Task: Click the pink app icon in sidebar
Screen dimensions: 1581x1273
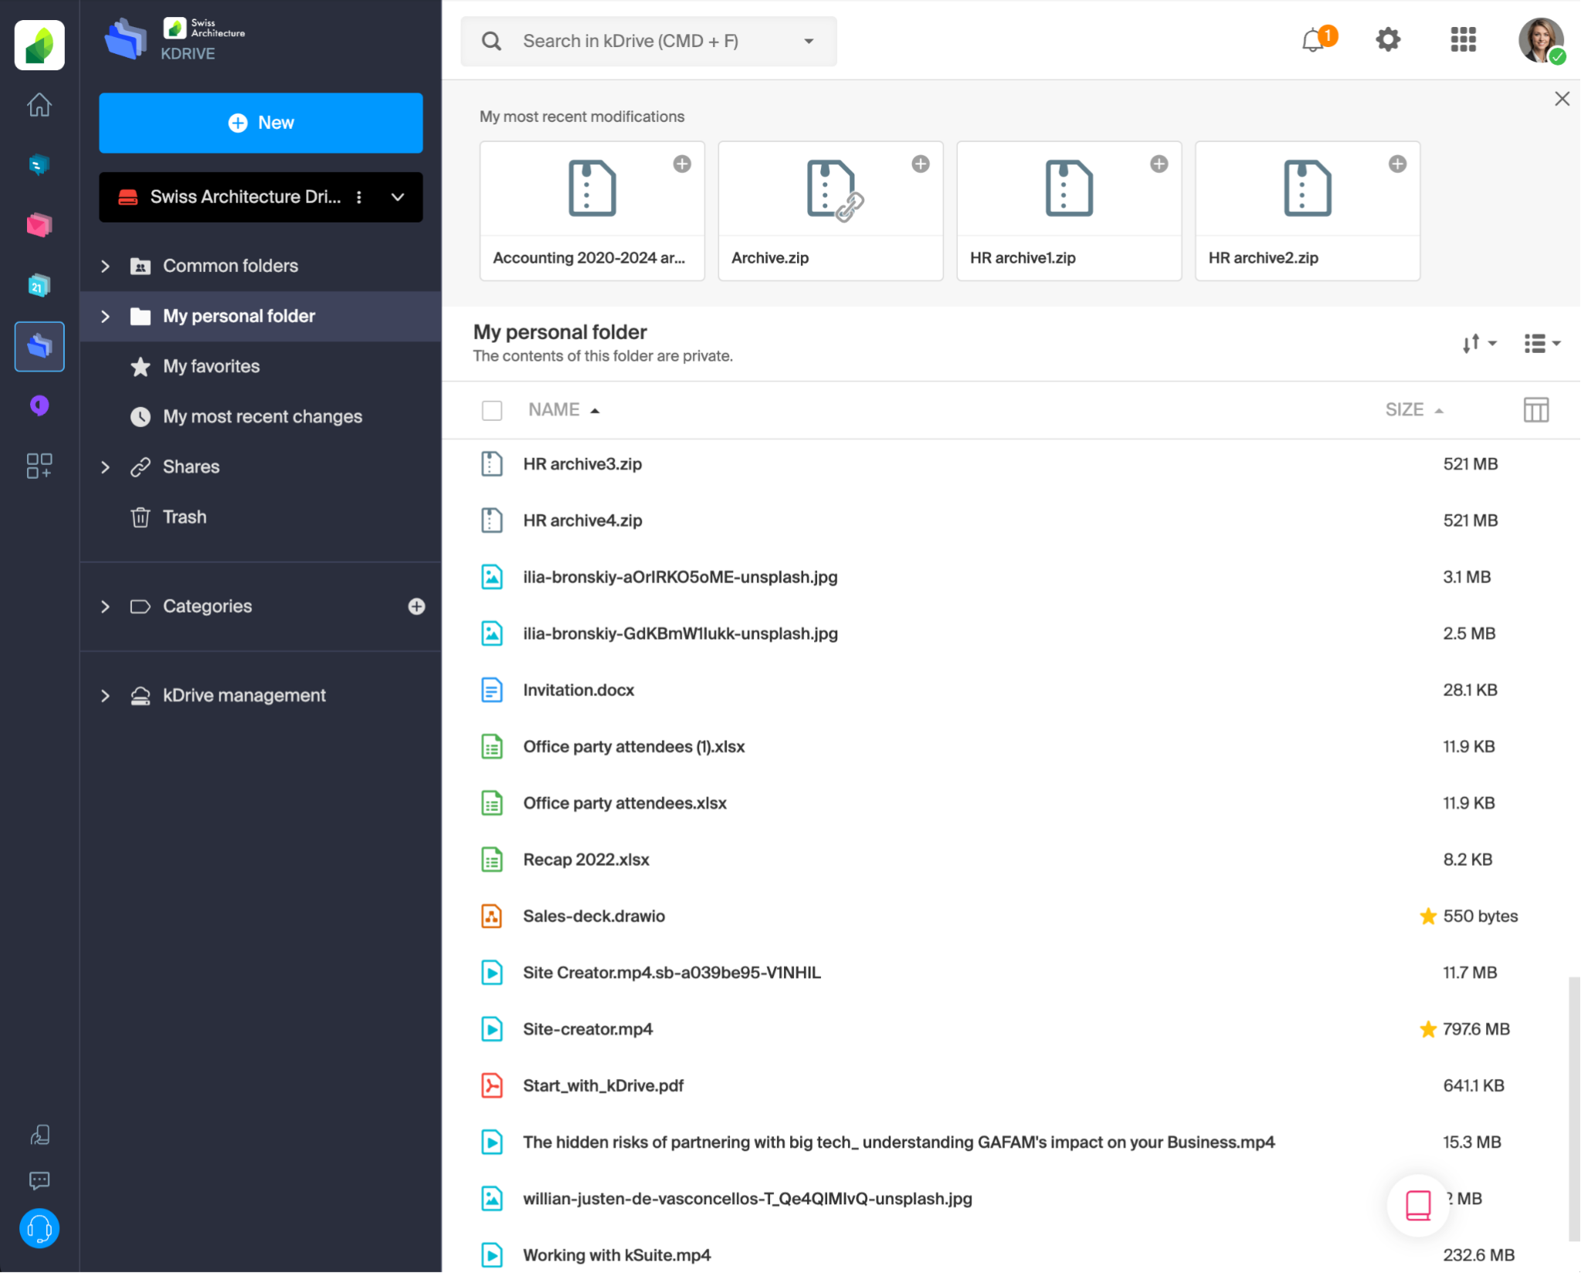Action: coord(39,225)
